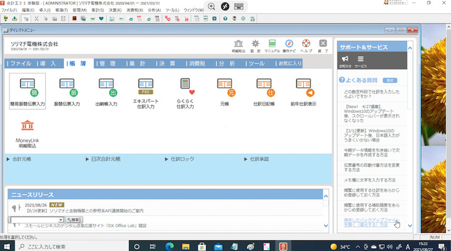Switch to 消費税 tab

(x=198, y=63)
